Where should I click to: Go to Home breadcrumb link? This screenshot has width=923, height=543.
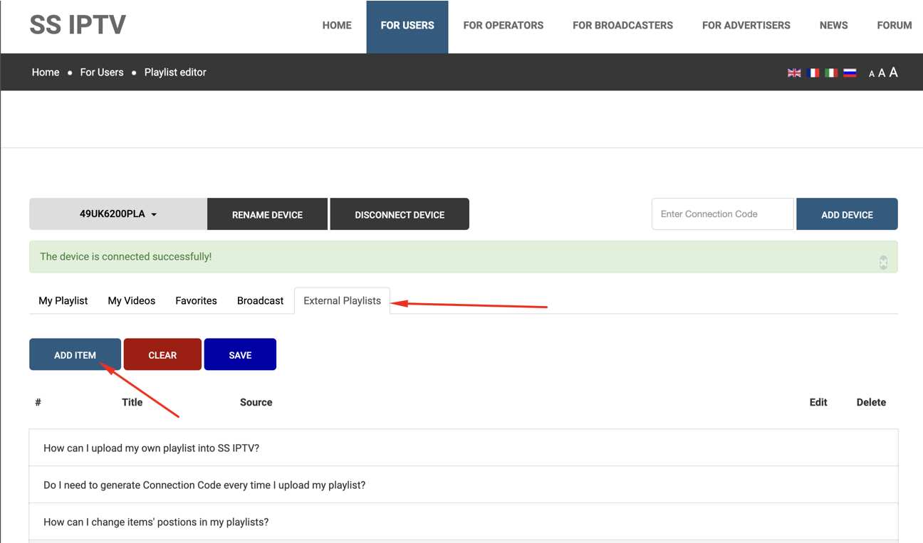[x=46, y=73]
